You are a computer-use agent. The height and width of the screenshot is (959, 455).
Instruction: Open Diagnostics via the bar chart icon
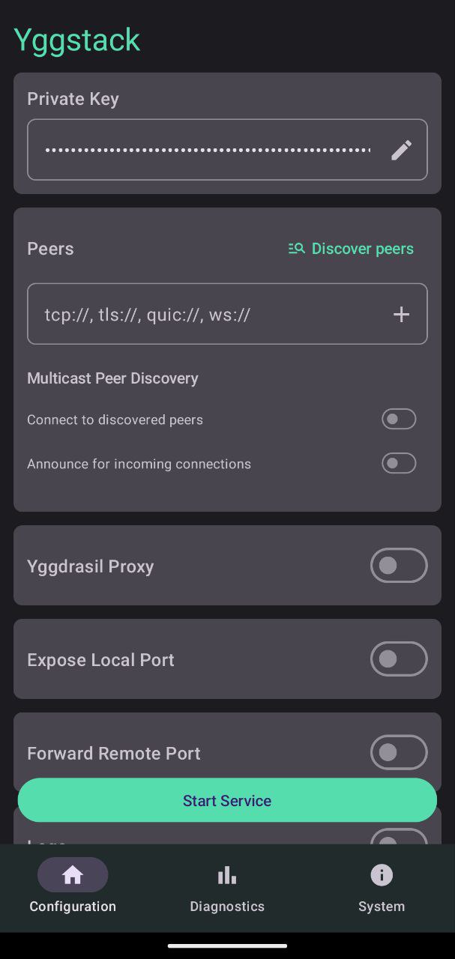227,874
